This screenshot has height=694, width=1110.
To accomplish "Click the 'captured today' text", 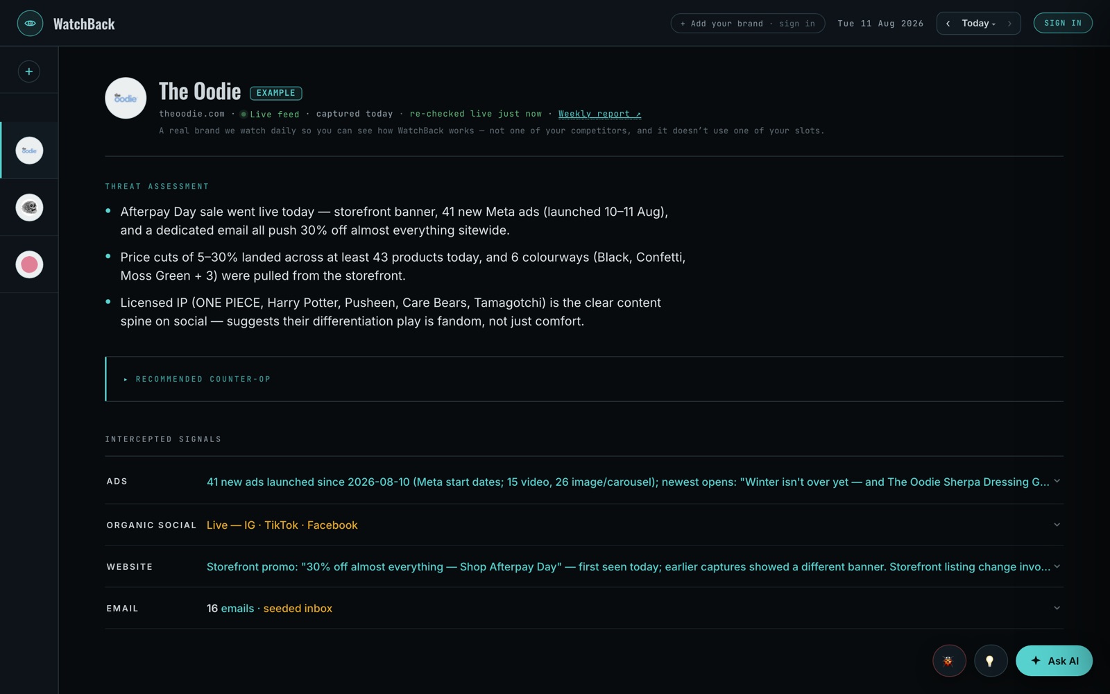I will click(355, 114).
